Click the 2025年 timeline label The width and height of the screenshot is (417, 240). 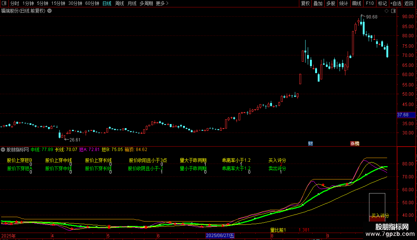pyautogui.click(x=8, y=236)
